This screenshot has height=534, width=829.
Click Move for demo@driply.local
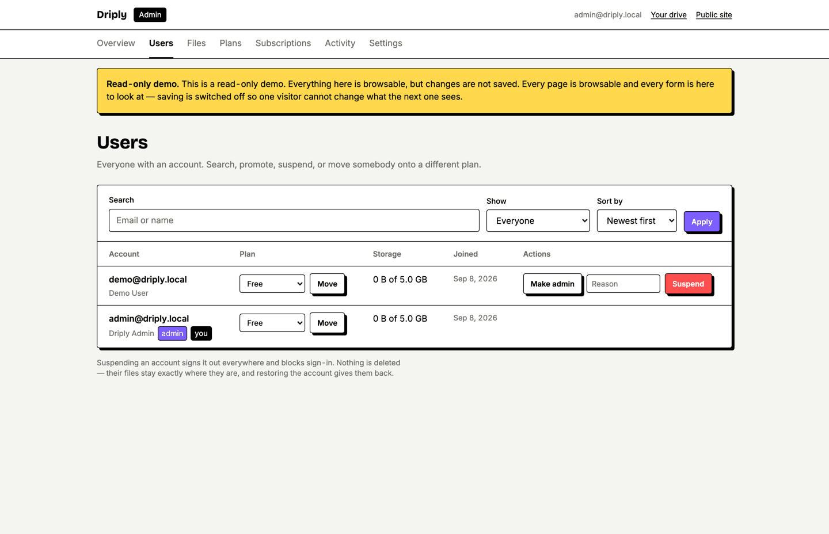[x=328, y=284]
